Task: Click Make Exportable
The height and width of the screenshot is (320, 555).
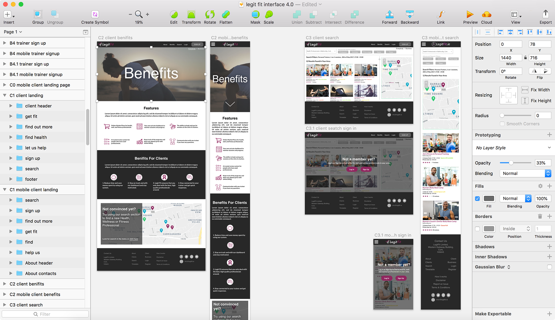Action: [493, 314]
